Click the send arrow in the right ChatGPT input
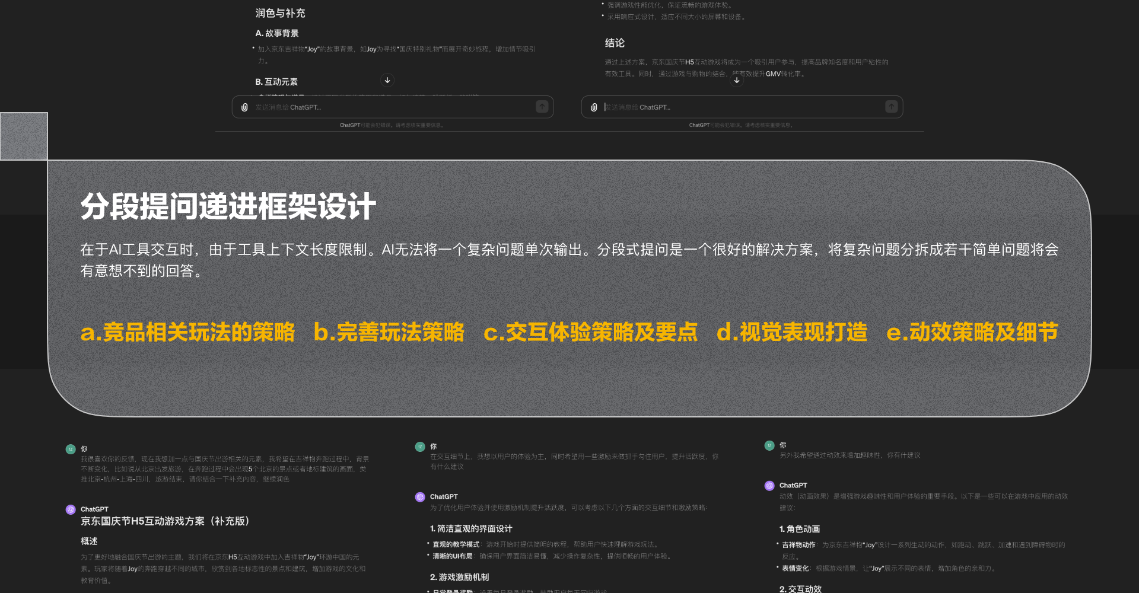 pyautogui.click(x=892, y=107)
